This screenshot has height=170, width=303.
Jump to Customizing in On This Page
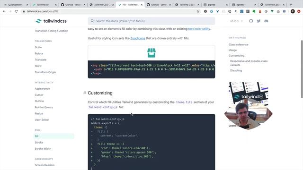(237, 56)
